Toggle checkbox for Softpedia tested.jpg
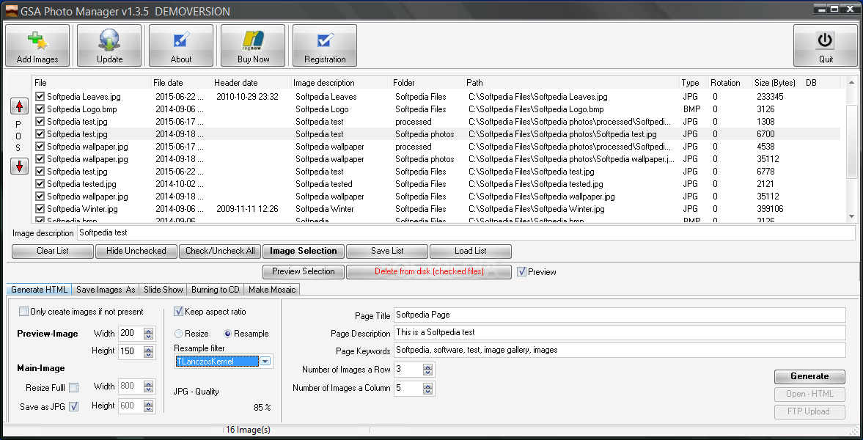 [40, 184]
